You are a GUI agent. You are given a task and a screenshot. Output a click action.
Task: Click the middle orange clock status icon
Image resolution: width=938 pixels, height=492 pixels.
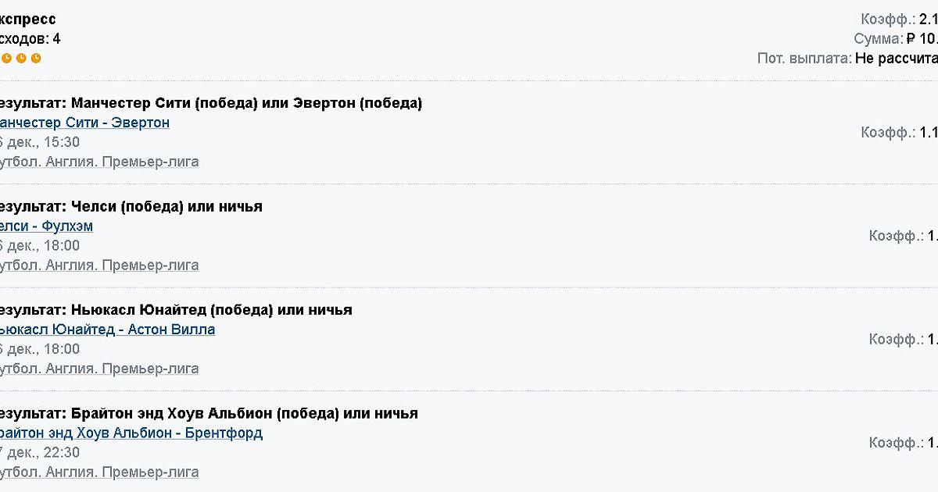(x=21, y=59)
